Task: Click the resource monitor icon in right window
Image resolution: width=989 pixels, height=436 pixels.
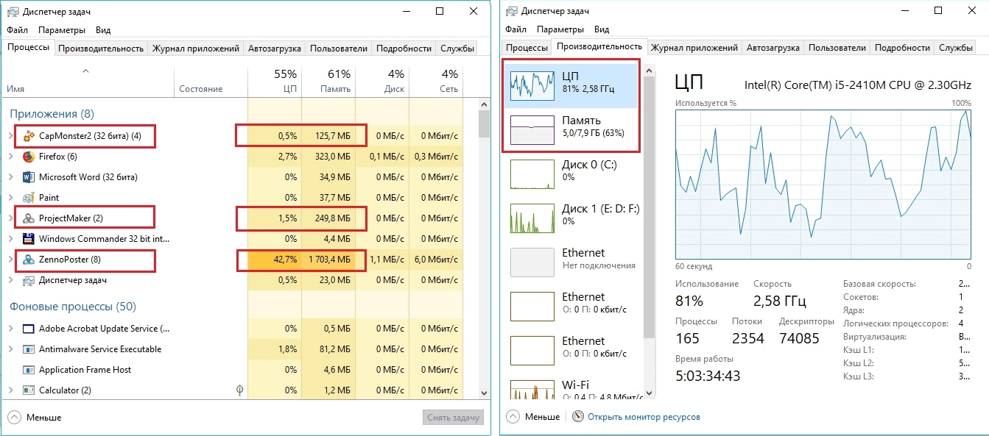Action: (x=578, y=416)
